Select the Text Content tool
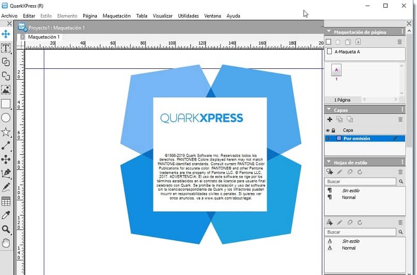417x275 pixels. click(6, 48)
